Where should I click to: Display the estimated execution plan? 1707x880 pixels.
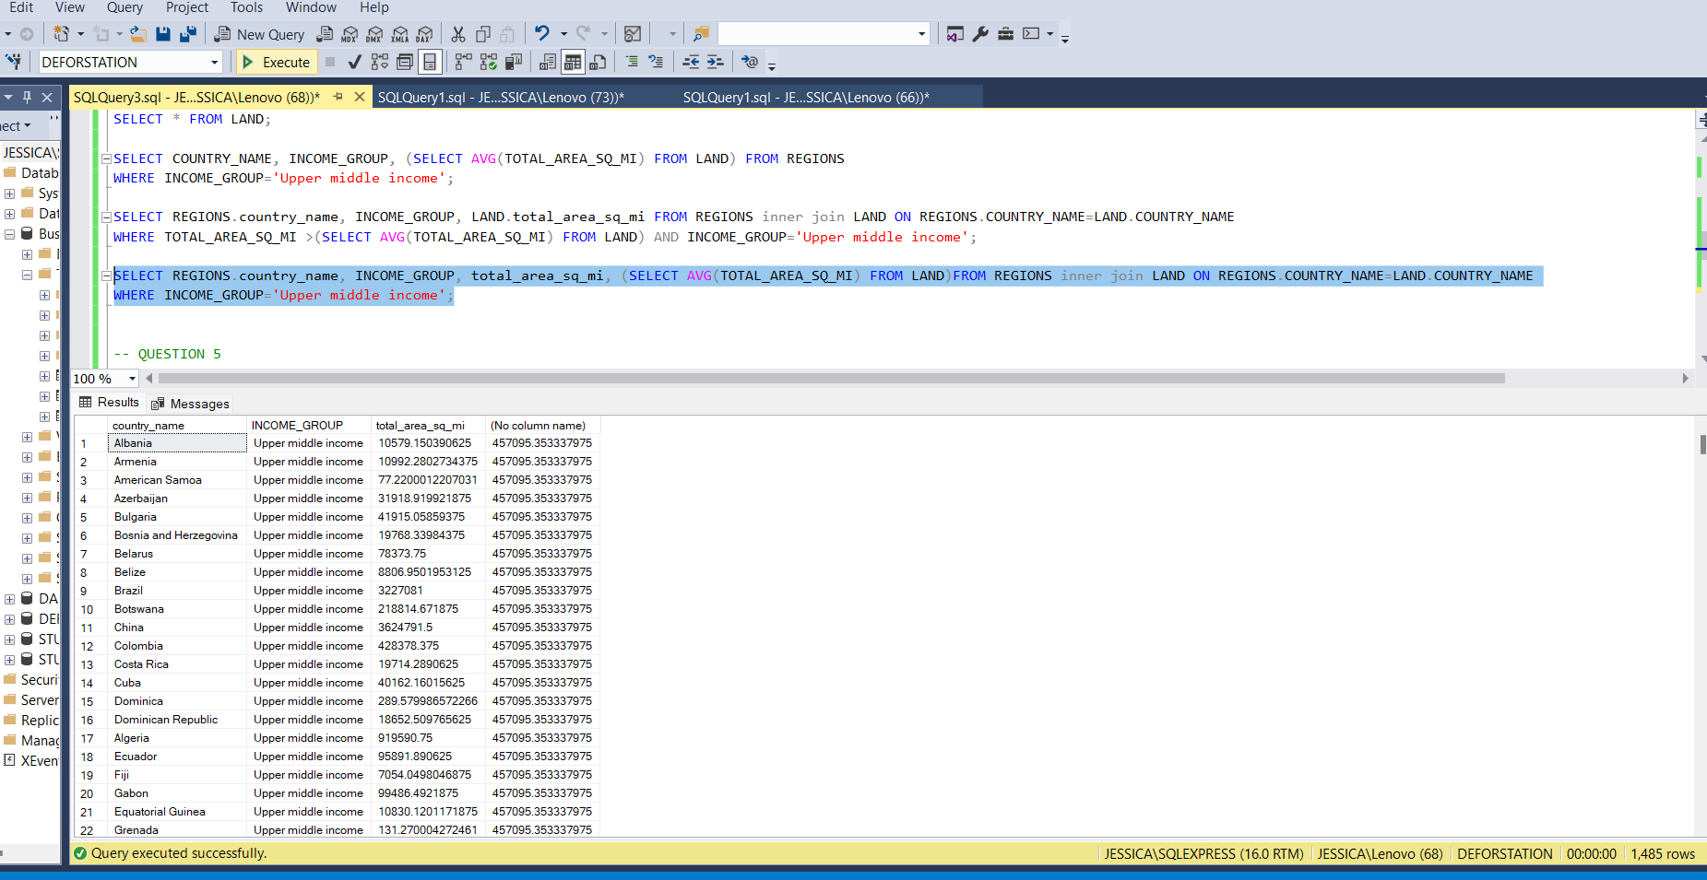click(x=379, y=62)
